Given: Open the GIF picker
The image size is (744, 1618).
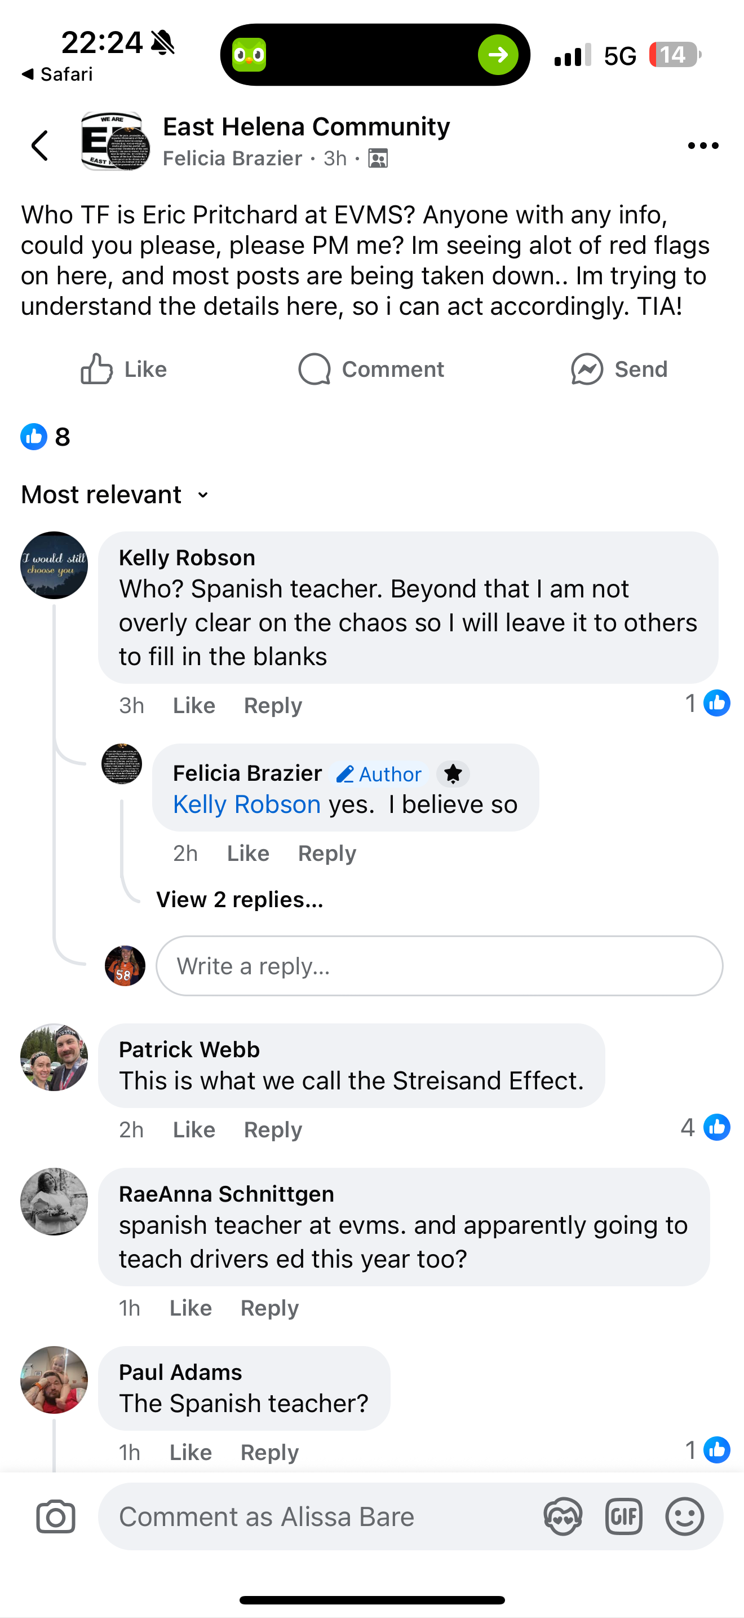Looking at the screenshot, I should pyautogui.click(x=623, y=1517).
